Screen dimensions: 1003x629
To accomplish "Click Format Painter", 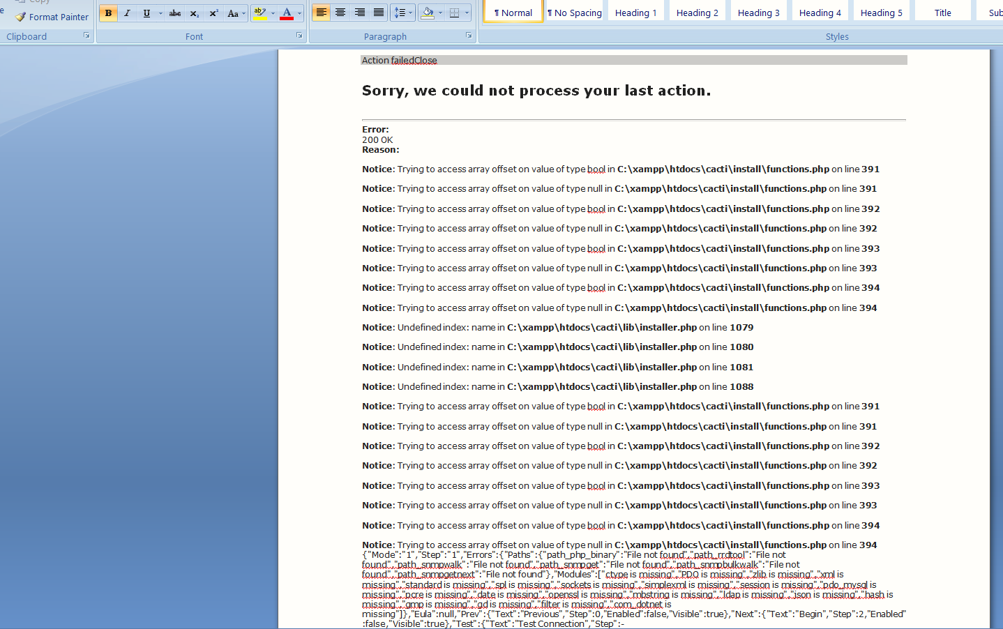I will [x=52, y=17].
